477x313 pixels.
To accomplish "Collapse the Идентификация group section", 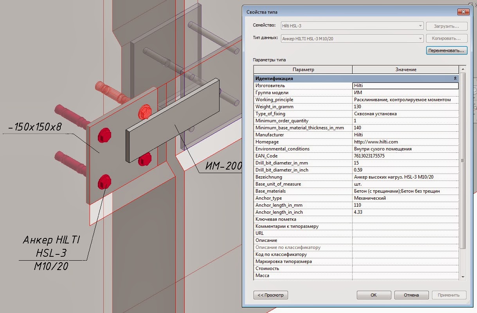I will (455, 79).
